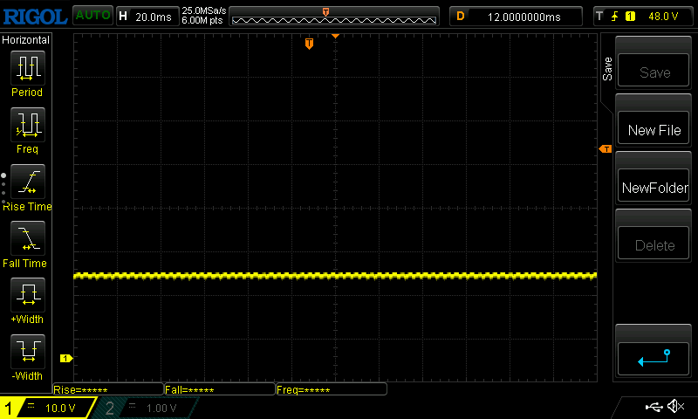The height and width of the screenshot is (419, 698).
Task: Select the Period measurement icon
Action: click(x=28, y=68)
